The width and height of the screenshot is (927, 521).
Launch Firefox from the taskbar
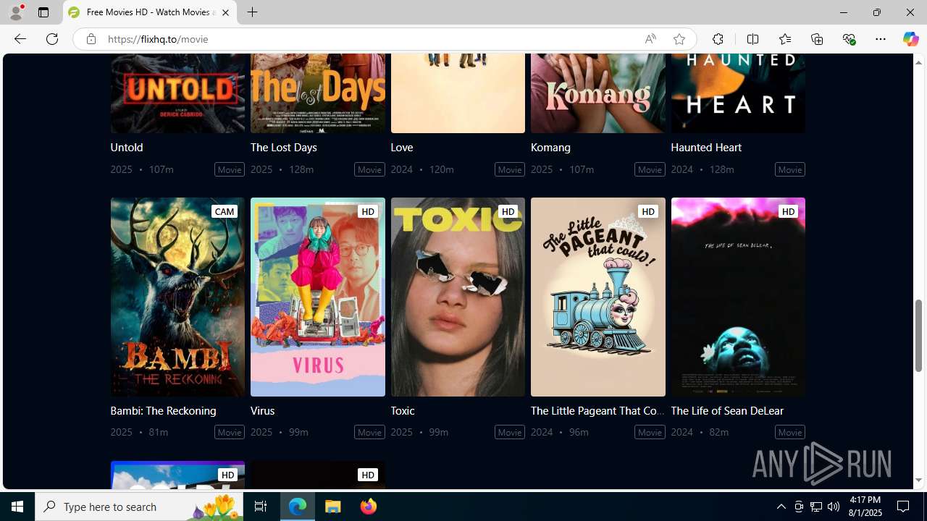(369, 507)
